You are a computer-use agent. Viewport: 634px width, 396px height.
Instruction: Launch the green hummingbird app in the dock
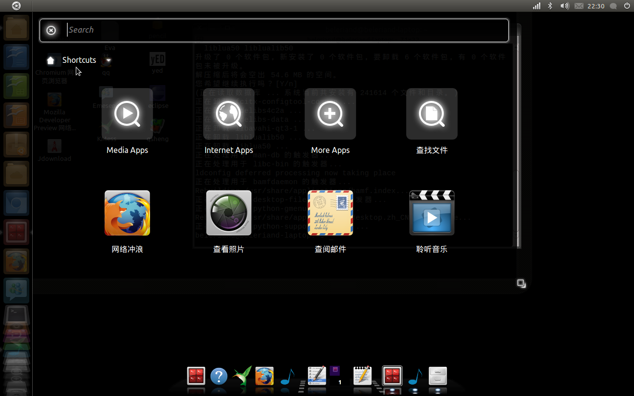[x=242, y=376]
